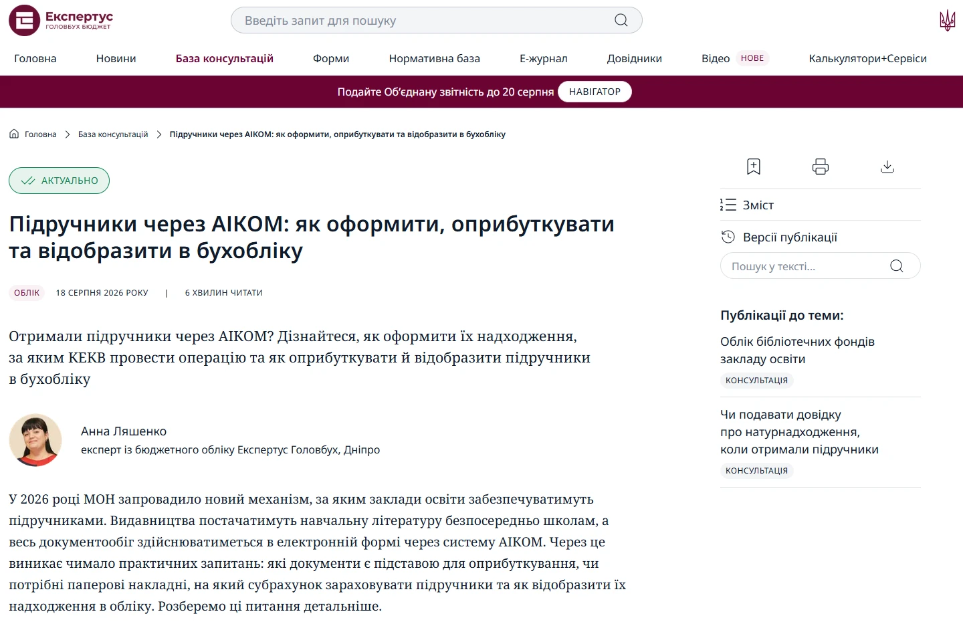Viewport: 963px width, 622px height.
Task: Click author name Анна Ляшенко
Action: click(x=124, y=431)
